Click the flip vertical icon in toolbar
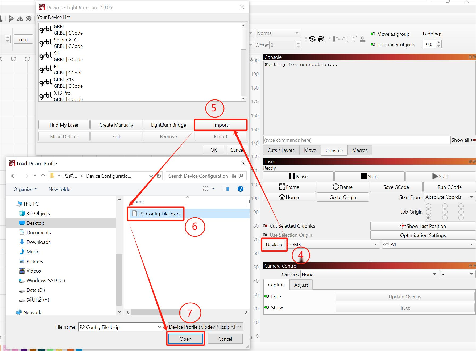Image resolution: width=476 pixels, height=351 pixels. 11,19
